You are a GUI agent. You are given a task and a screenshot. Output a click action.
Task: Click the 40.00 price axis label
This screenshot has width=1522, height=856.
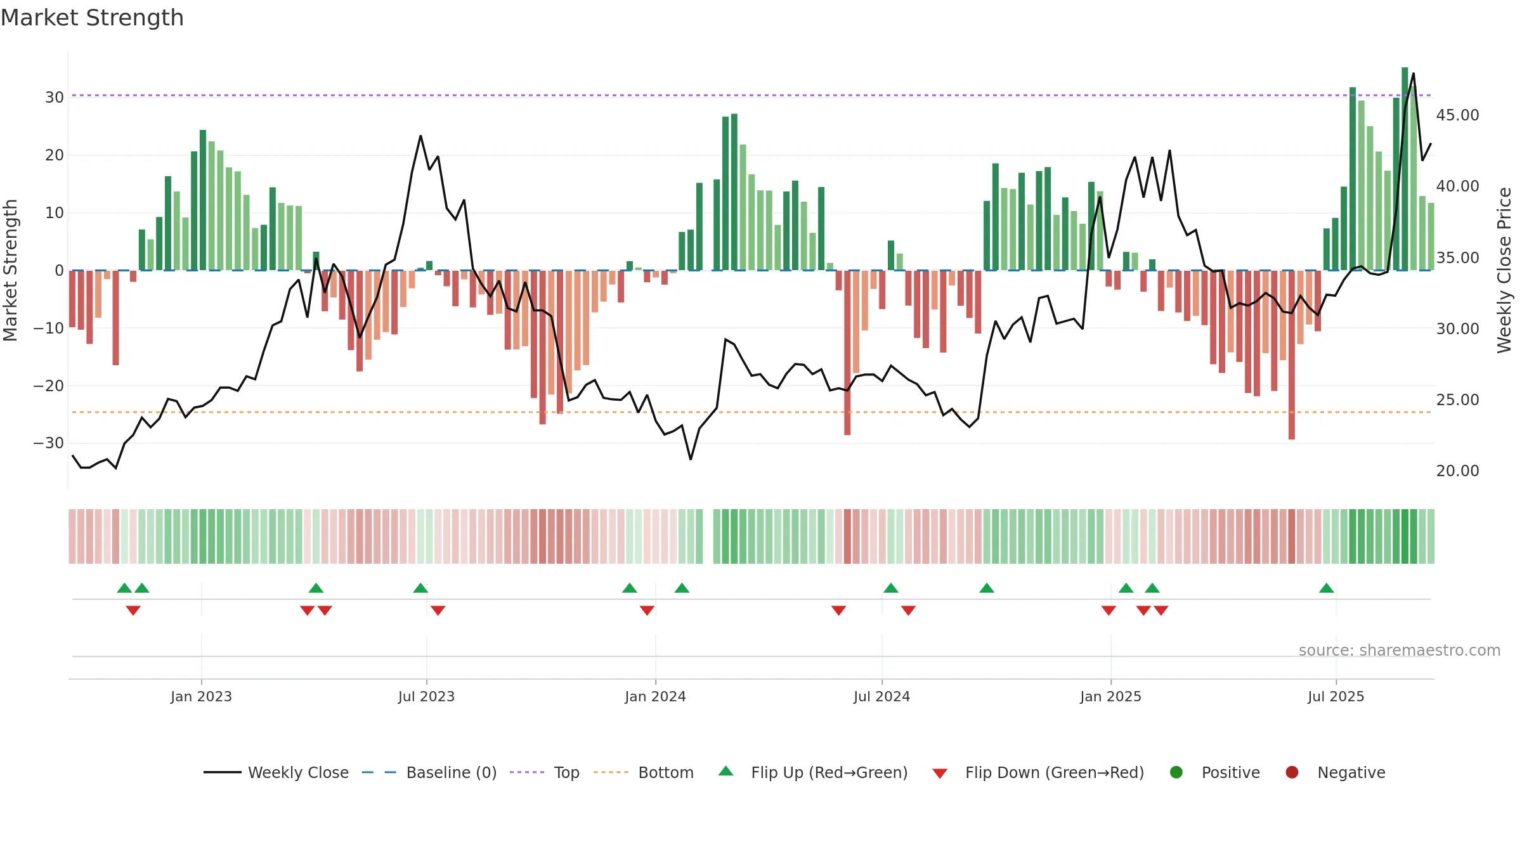pos(1457,186)
